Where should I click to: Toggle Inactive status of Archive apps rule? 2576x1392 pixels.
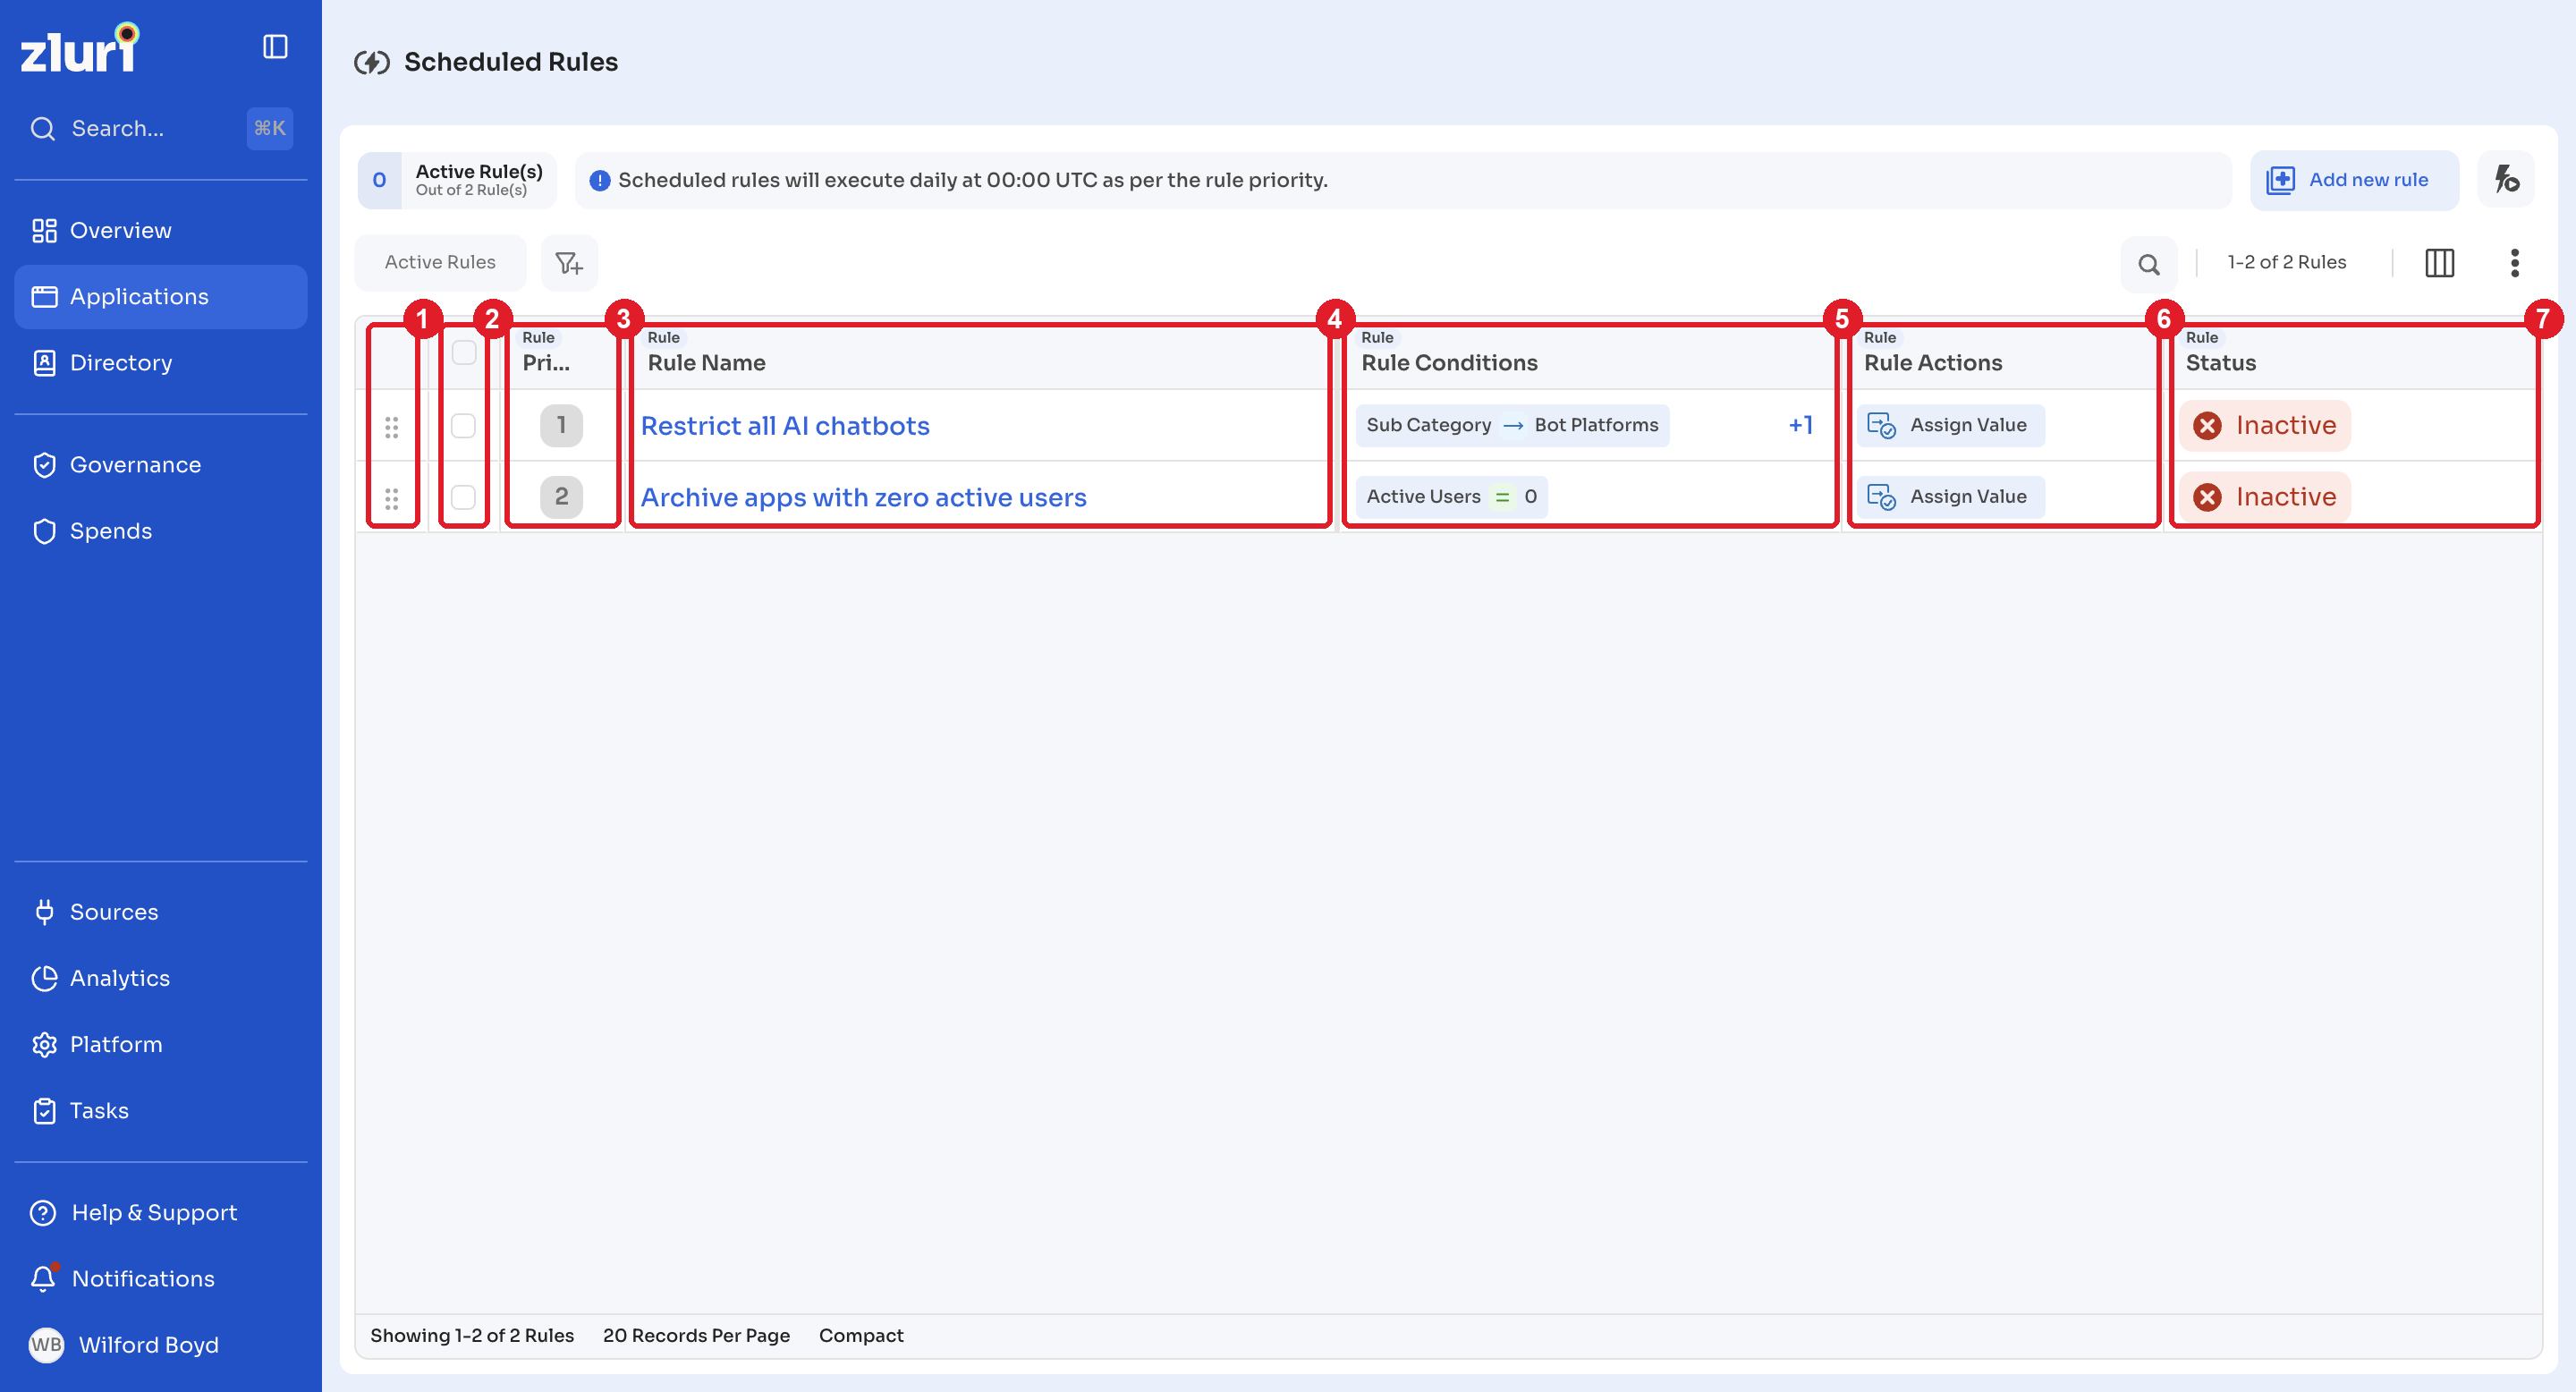pos(2265,497)
